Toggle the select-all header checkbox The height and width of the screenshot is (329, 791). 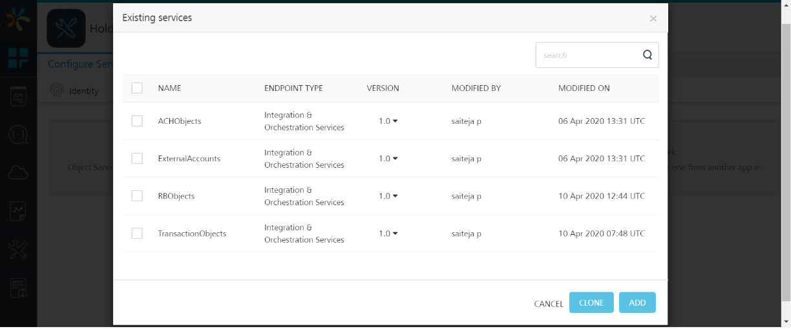[x=137, y=88]
